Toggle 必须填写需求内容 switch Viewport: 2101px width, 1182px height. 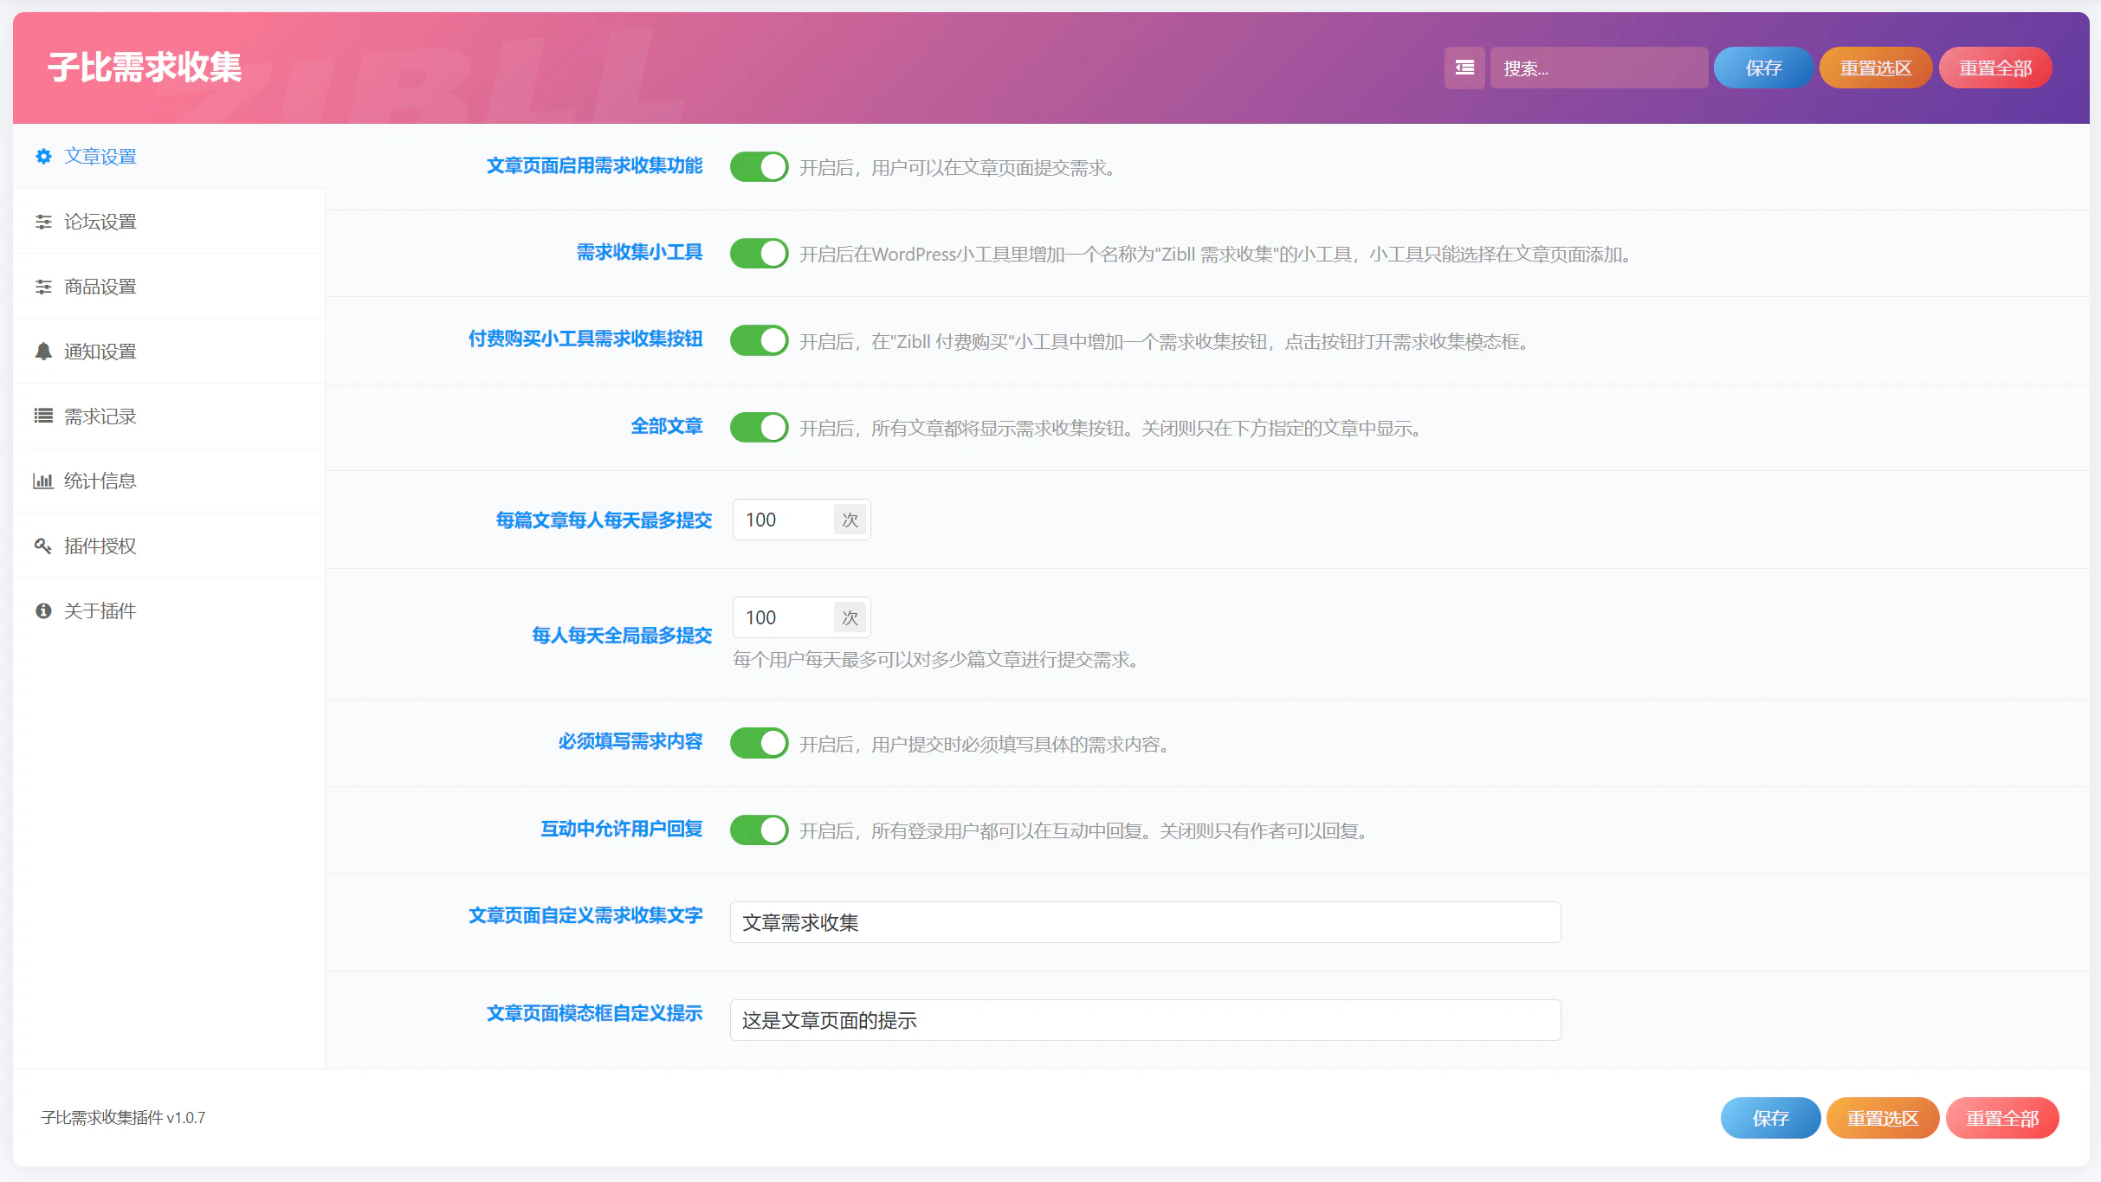[x=759, y=743]
